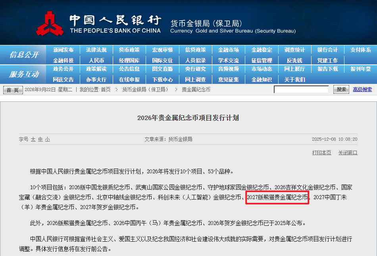The width and height of the screenshot is (377, 256).
Task: Click the 打印本页 print link
Action: [x=321, y=153]
